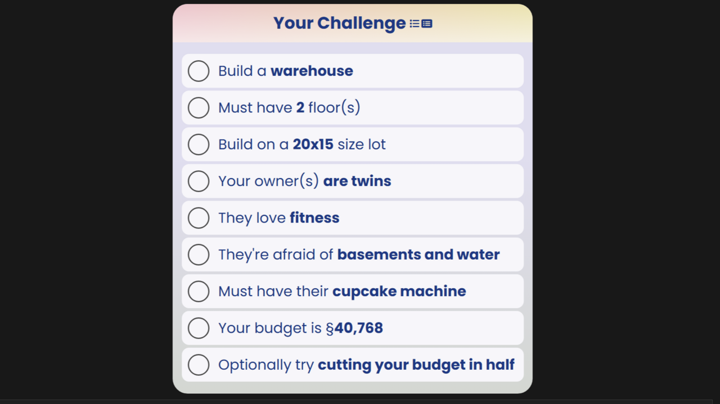Check the basements and water fear circle
This screenshot has width=720, height=404.
[199, 255]
